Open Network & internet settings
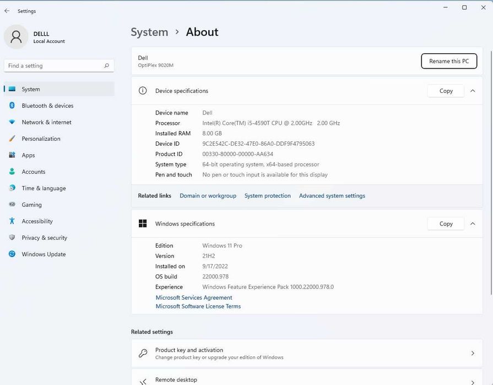The width and height of the screenshot is (493, 385). [46, 122]
